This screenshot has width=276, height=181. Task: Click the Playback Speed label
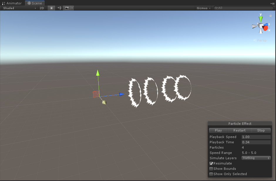point(223,137)
